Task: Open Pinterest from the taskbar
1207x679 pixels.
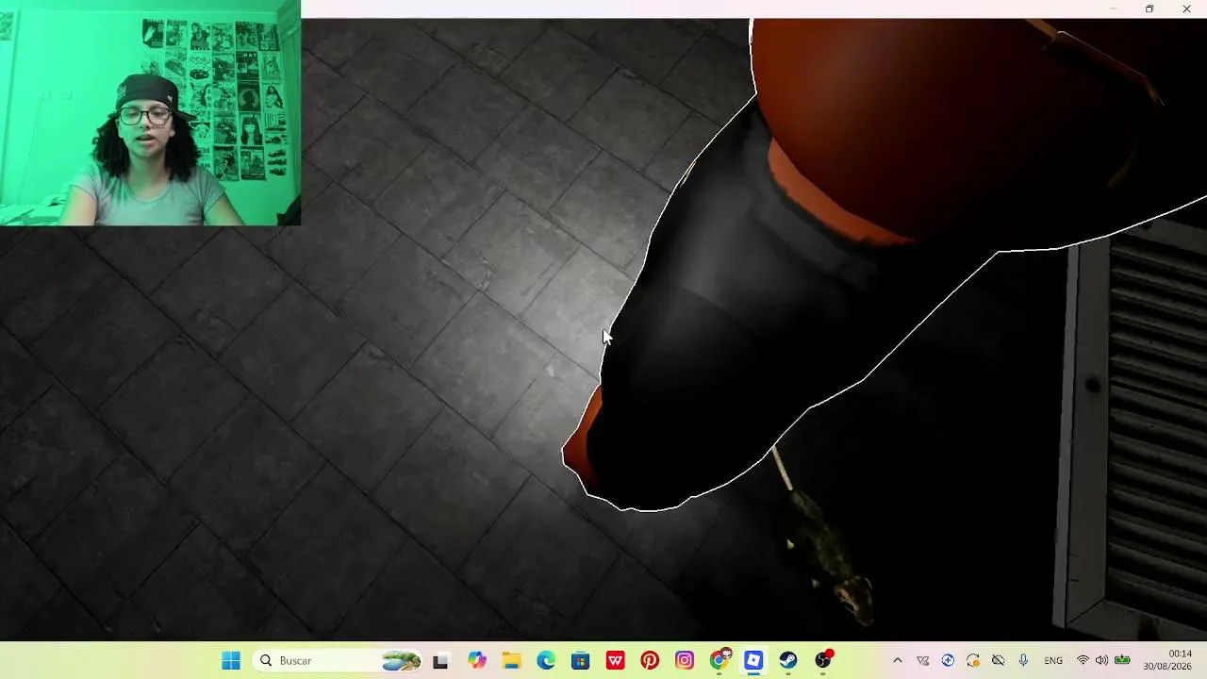Action: (650, 660)
